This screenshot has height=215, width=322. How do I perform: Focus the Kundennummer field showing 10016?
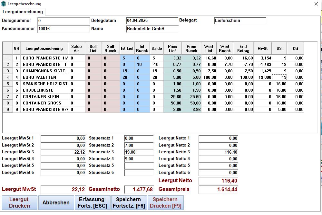coord(63,29)
